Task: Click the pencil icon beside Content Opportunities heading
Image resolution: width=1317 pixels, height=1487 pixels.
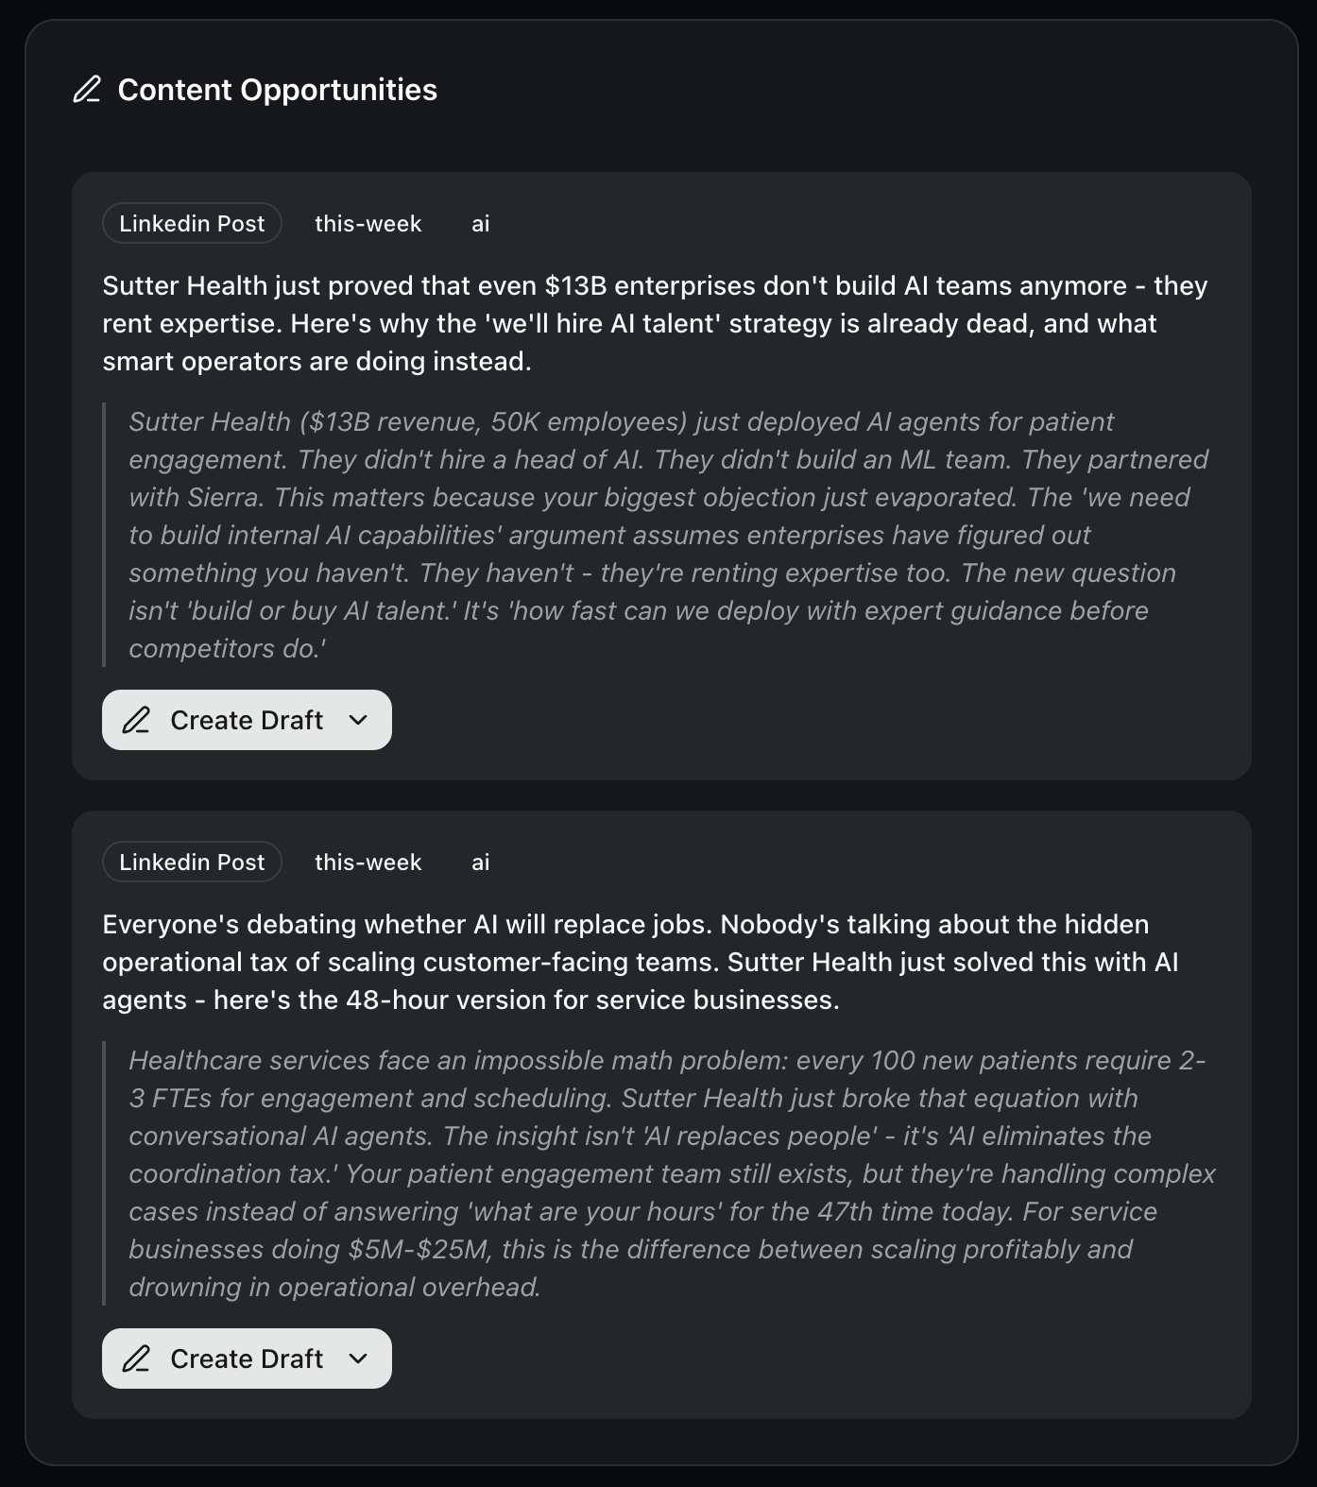Action: click(88, 90)
